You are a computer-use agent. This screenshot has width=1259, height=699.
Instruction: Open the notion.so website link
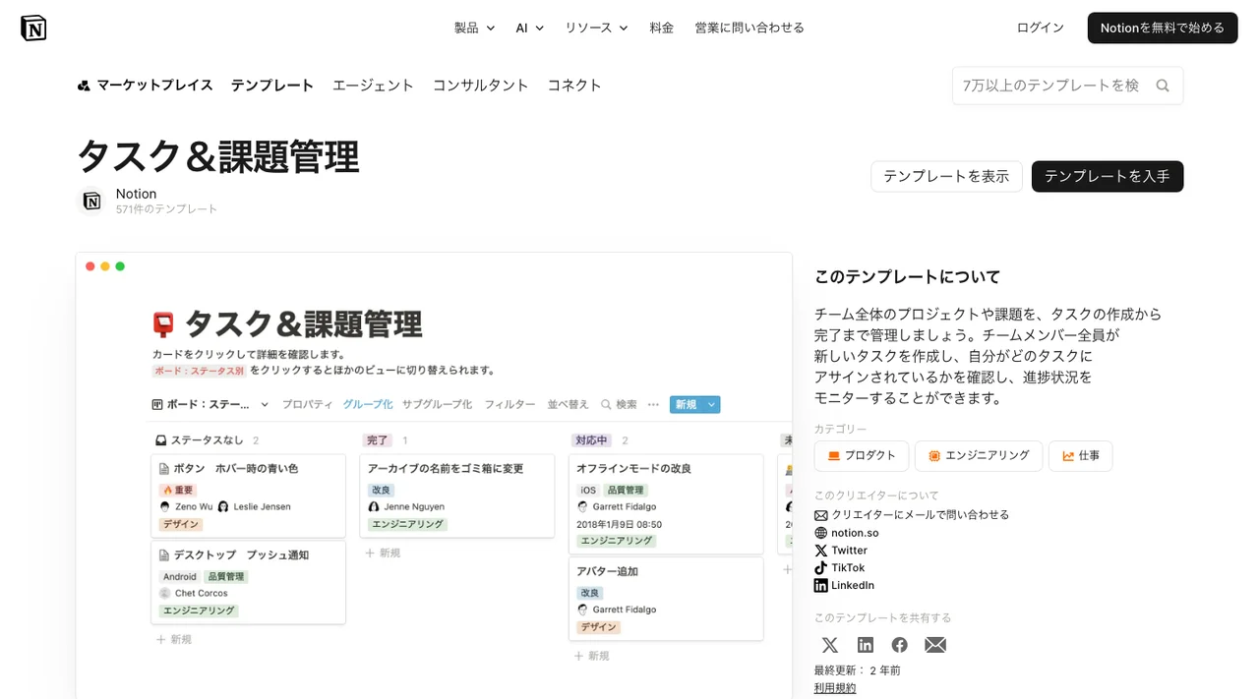847,533
